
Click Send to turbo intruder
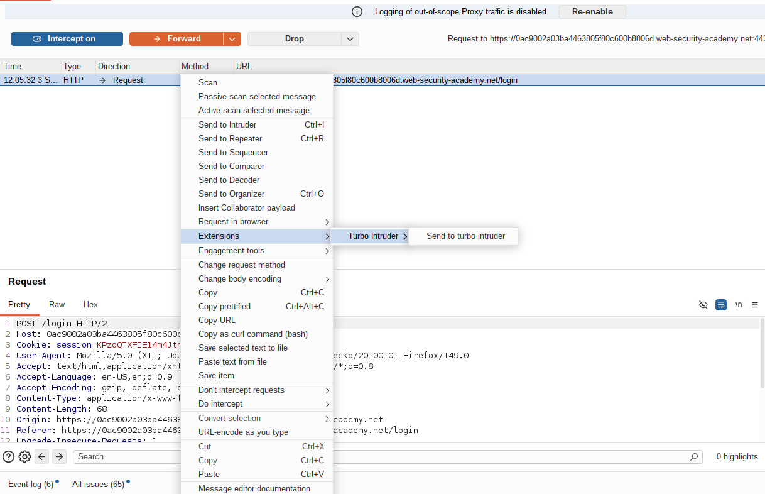[x=464, y=236]
